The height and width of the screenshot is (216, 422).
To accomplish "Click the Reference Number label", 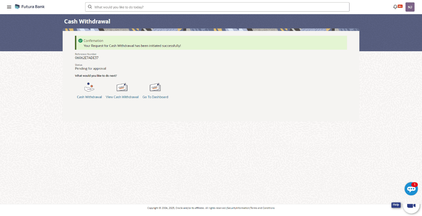I will (x=86, y=54).
